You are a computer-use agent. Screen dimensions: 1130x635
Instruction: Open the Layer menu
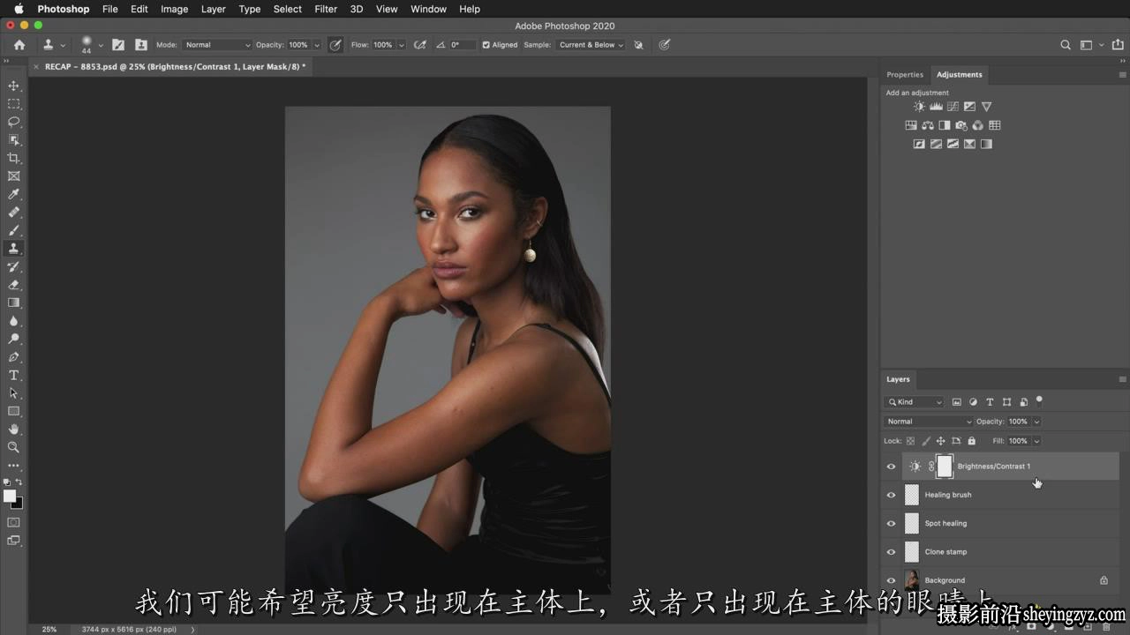(x=213, y=9)
